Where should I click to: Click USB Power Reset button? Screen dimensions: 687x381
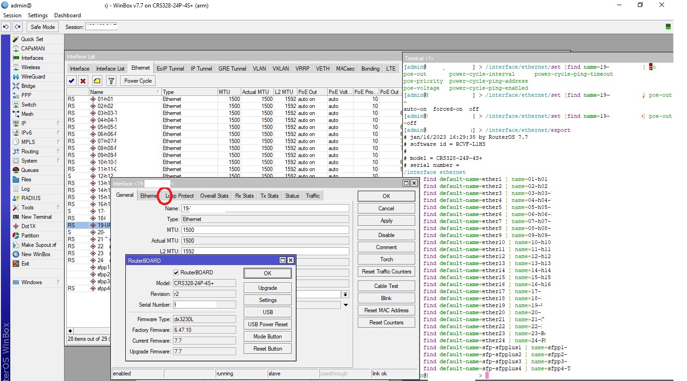point(268,324)
